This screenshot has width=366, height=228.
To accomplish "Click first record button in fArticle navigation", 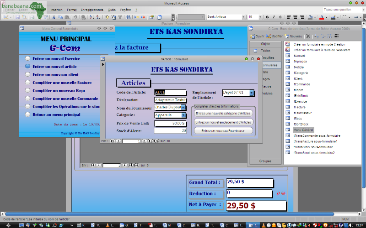I will [113, 141].
